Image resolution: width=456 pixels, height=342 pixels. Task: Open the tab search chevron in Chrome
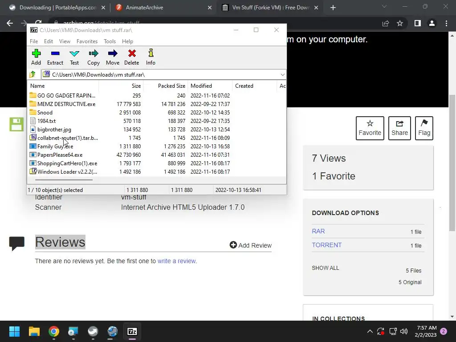tap(384, 6)
